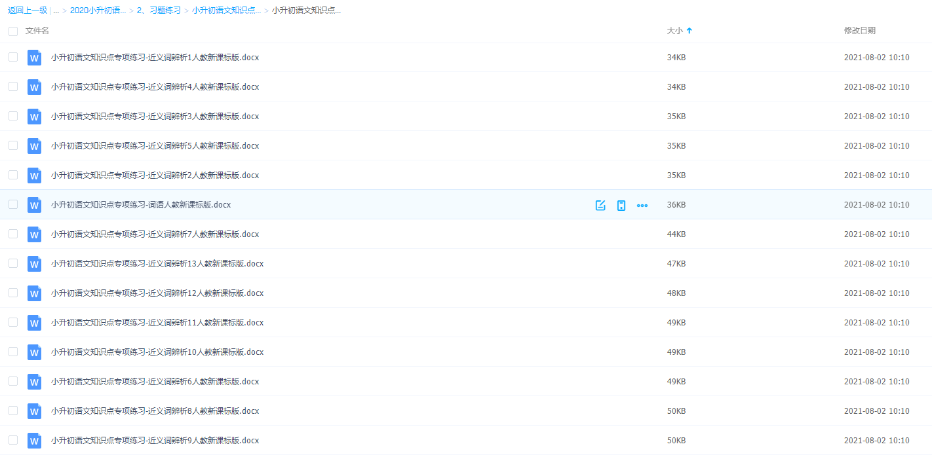This screenshot has height=459, width=932.
Task: Tick the checkbox for 近义词辨析8人教新课标版.docx
Action: coord(13,411)
